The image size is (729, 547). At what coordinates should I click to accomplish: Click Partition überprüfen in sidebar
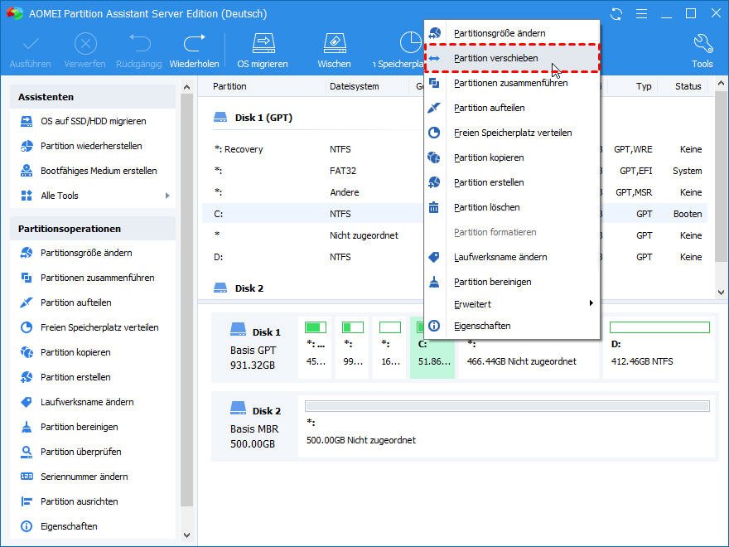[x=81, y=452]
